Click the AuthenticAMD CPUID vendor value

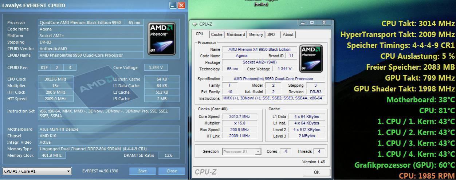(91, 49)
